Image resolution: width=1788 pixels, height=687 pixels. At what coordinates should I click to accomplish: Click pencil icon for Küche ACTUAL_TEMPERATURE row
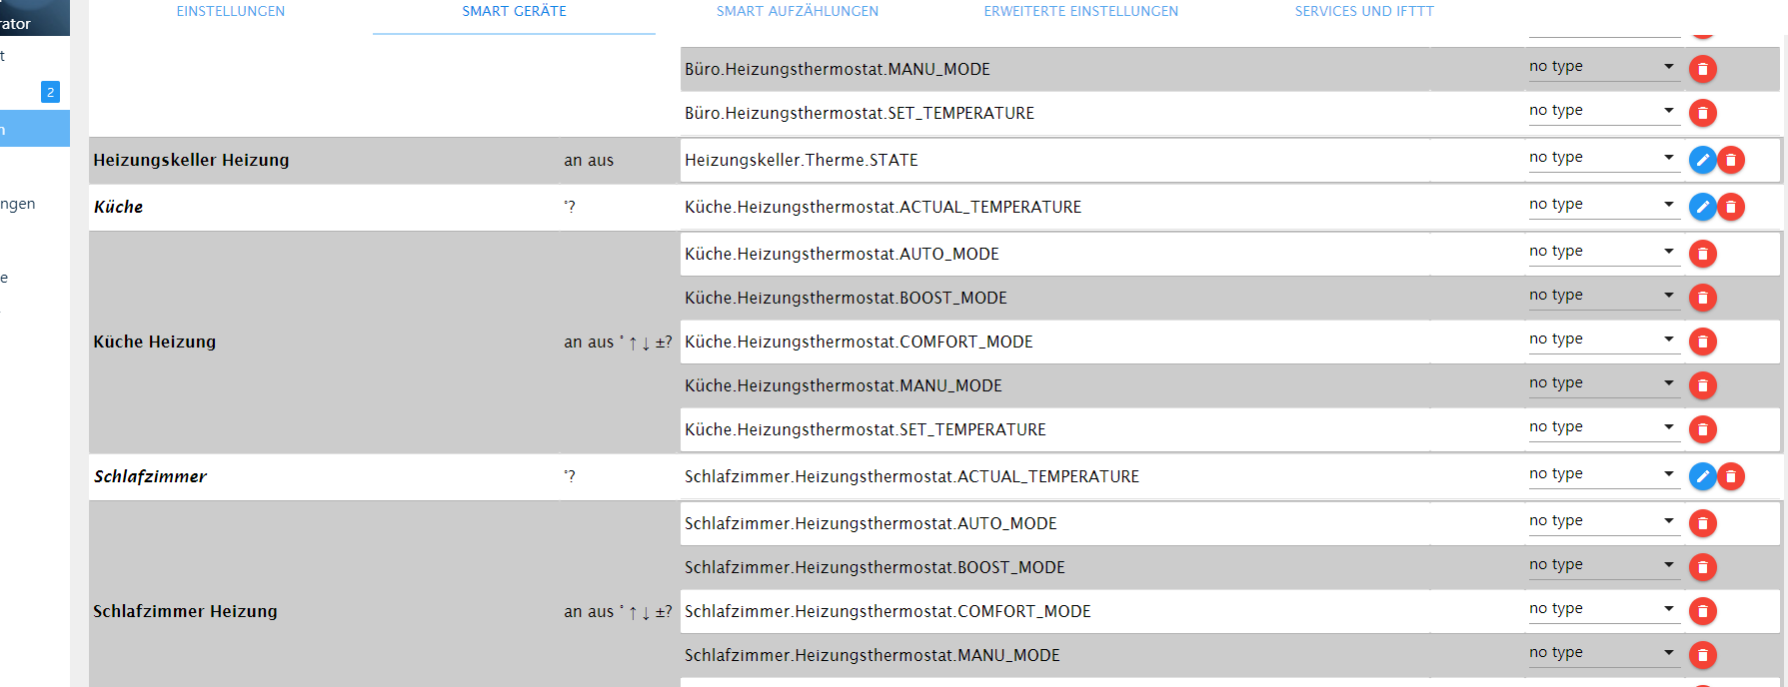click(x=1702, y=207)
